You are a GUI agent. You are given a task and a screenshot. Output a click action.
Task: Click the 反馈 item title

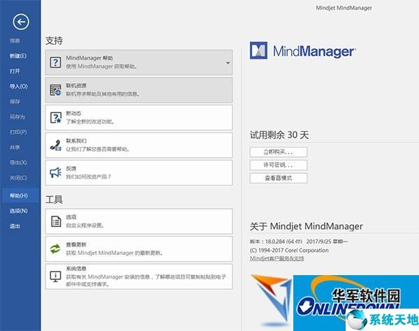[71, 168]
